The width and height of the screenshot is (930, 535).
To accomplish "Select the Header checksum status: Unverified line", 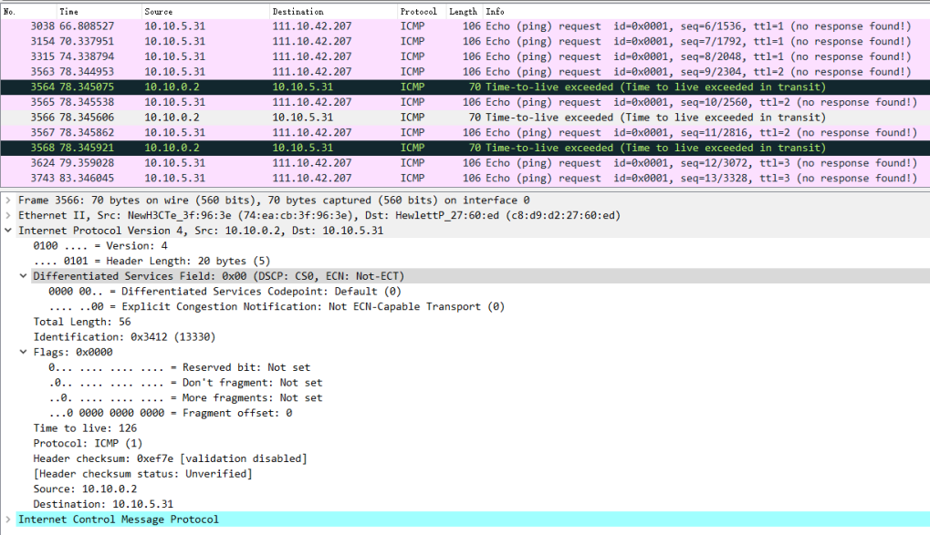I will (143, 474).
